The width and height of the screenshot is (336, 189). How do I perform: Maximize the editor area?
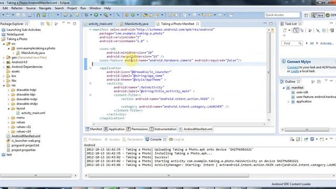pos(271,24)
